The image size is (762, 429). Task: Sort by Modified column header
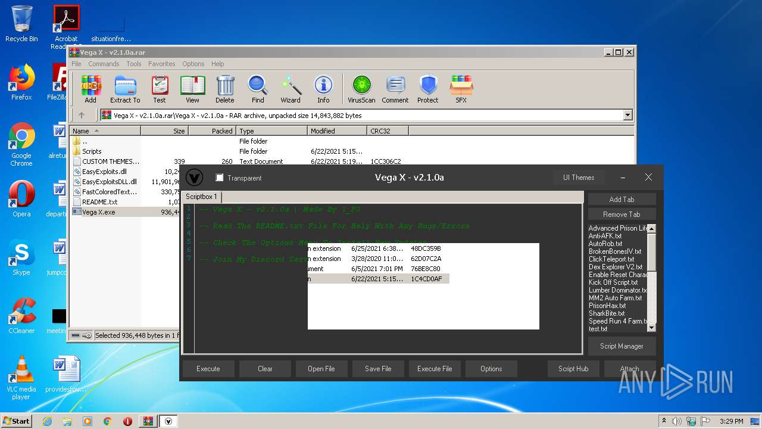(337, 131)
